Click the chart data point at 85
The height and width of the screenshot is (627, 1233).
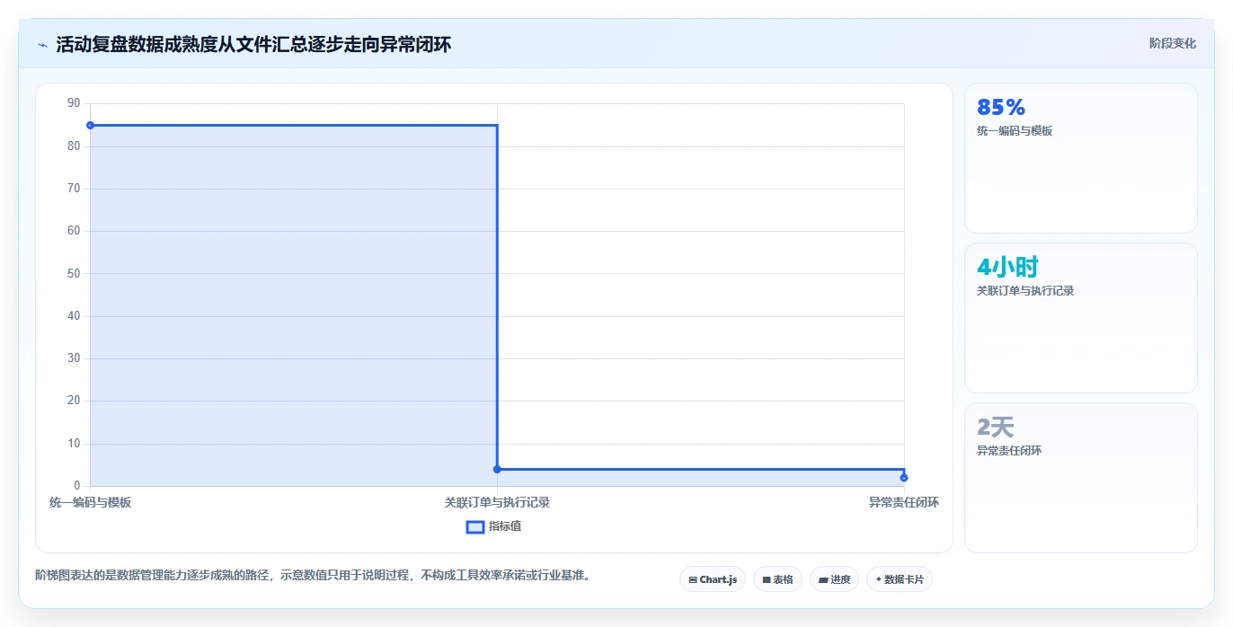pyautogui.click(x=90, y=125)
